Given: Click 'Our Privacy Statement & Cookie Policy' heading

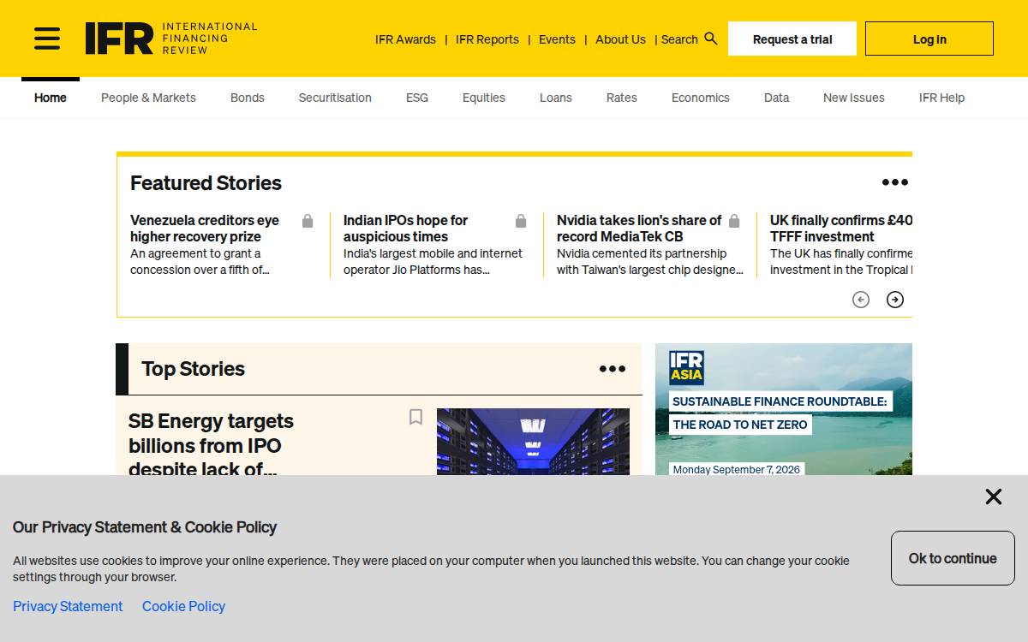Looking at the screenshot, I should (x=145, y=527).
